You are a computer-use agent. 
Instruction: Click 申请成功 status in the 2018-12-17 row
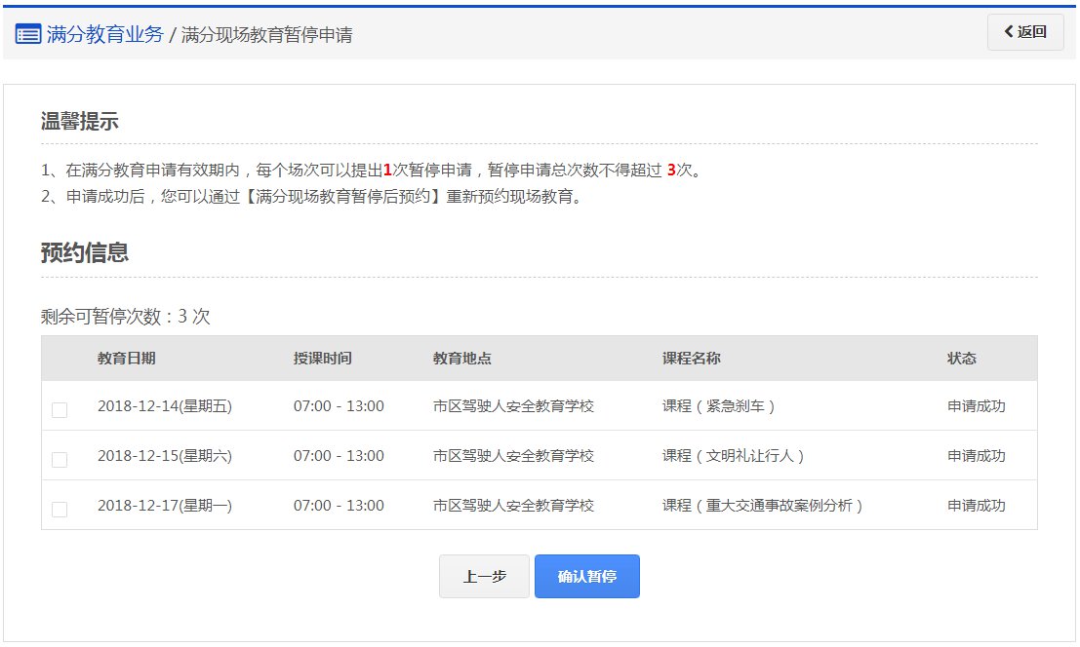point(976,506)
